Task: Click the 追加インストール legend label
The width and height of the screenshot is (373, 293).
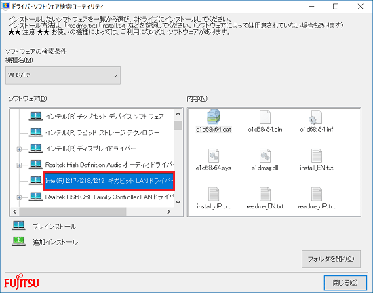Action: [x=55, y=242]
